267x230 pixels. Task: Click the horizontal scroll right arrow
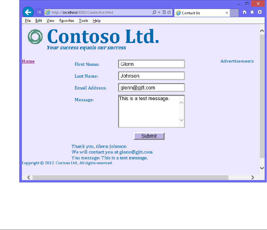click(253, 177)
